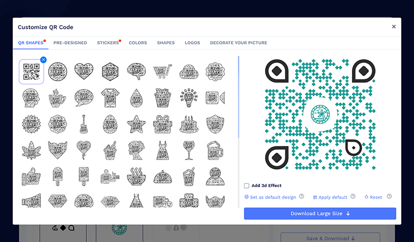
Task: Choose the beer mug QR shape
Action: pos(215,150)
